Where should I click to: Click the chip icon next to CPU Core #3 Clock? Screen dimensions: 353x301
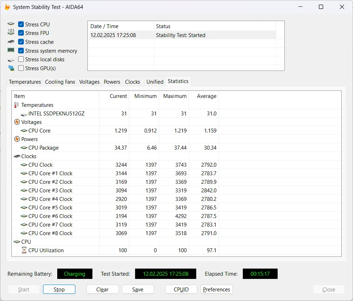tap(24, 191)
